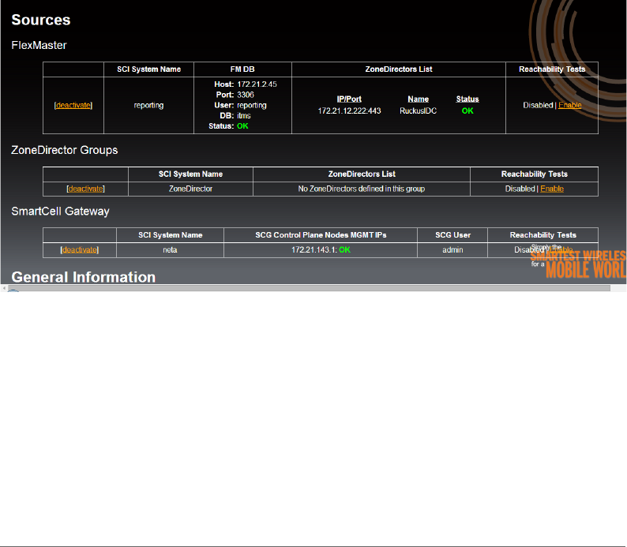The width and height of the screenshot is (627, 547).
Task: Click the Host value 172.21.2.45
Action: pyautogui.click(x=257, y=84)
